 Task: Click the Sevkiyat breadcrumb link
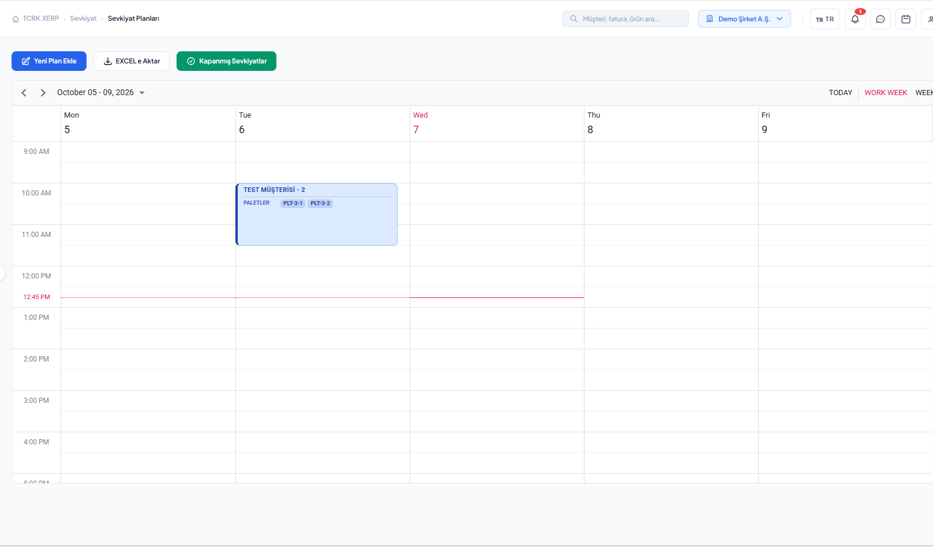tap(84, 19)
